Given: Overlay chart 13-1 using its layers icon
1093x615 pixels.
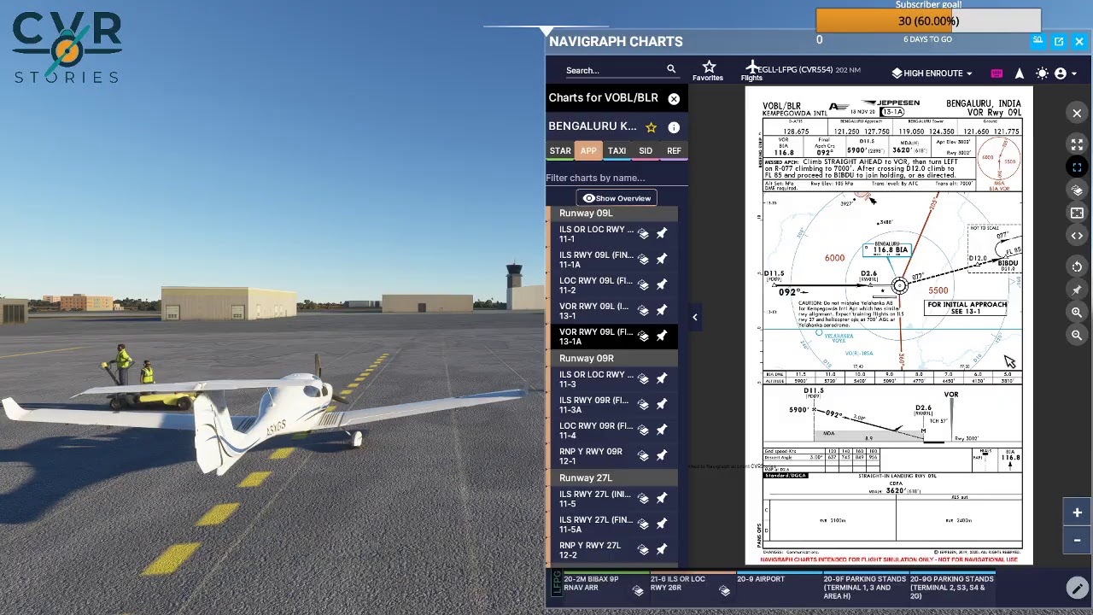Looking at the screenshot, I should [x=643, y=311].
